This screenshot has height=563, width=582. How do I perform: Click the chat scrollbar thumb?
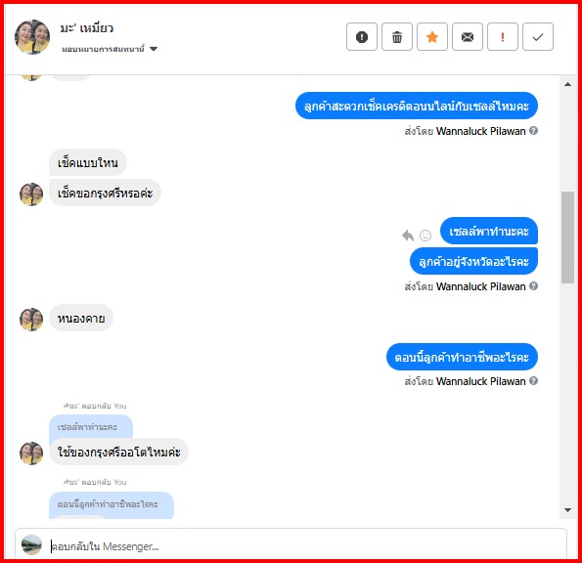pos(567,238)
